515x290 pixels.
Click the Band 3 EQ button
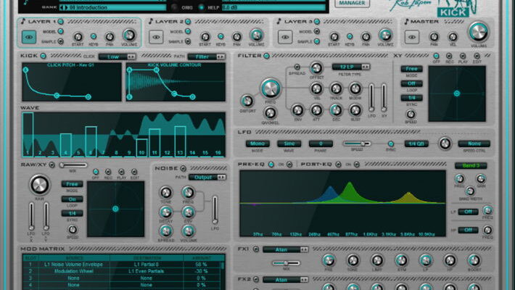point(470,166)
